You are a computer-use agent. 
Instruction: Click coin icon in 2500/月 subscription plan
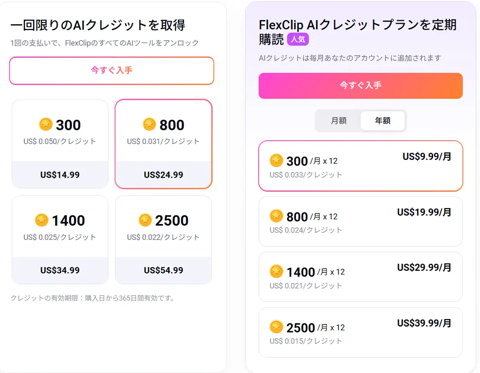click(277, 327)
